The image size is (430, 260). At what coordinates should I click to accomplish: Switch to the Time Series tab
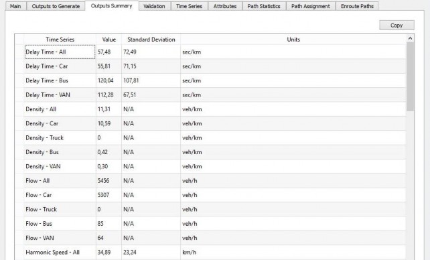(x=190, y=6)
